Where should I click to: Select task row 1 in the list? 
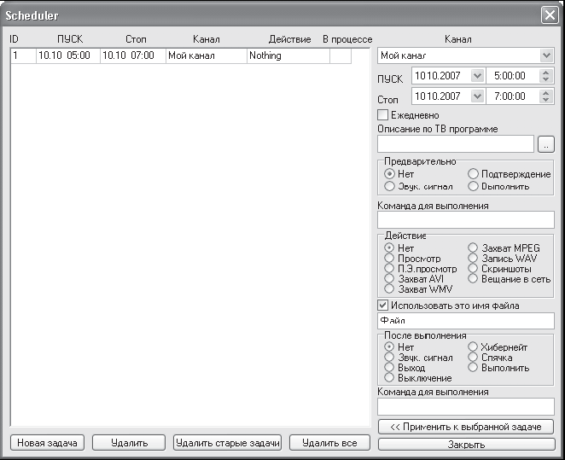coord(181,55)
